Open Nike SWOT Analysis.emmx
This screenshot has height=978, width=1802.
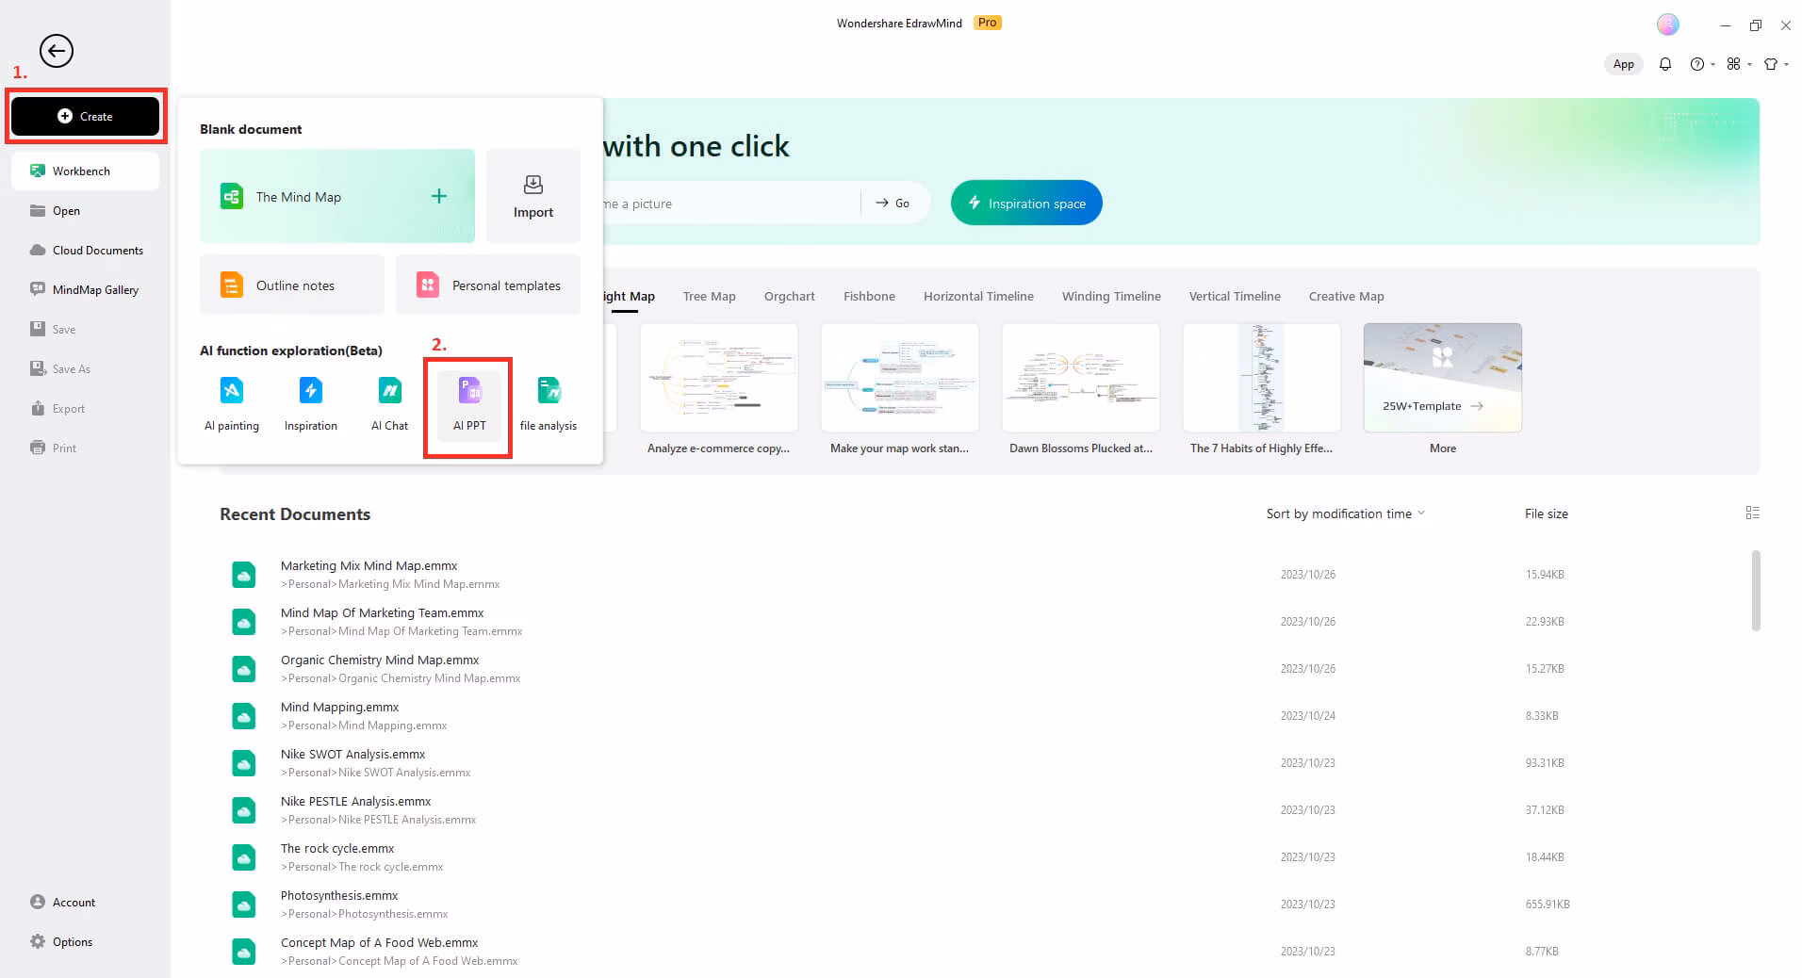click(x=352, y=754)
